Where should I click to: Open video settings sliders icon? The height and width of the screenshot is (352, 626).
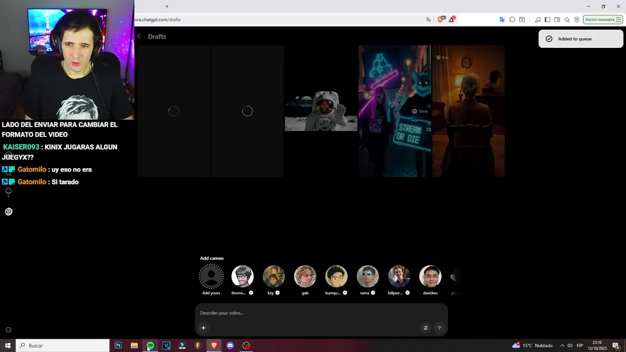click(x=425, y=328)
